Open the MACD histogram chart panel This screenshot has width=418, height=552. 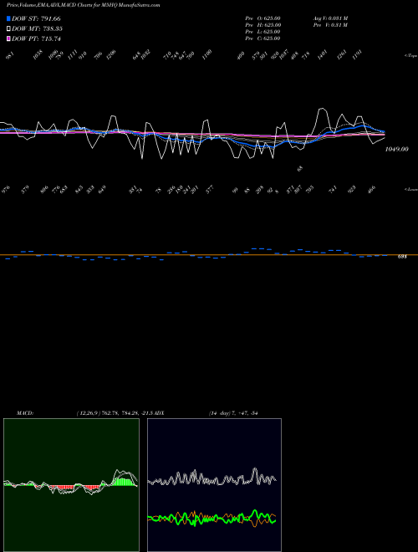[x=71, y=485]
